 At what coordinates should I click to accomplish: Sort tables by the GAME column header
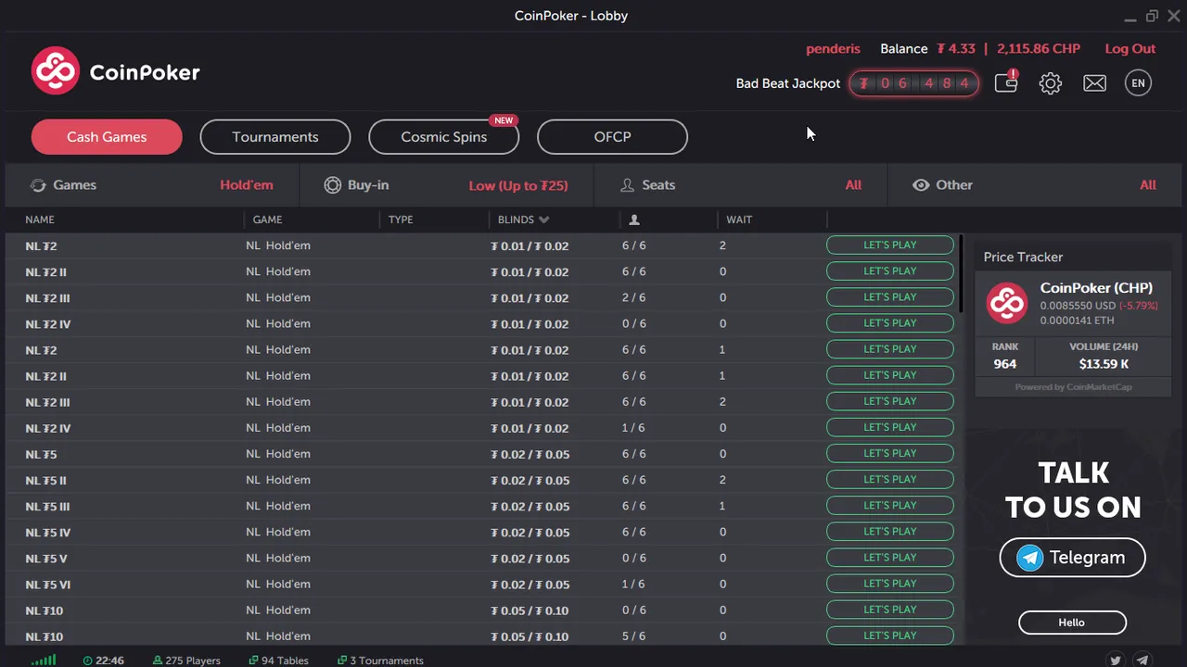(x=267, y=220)
